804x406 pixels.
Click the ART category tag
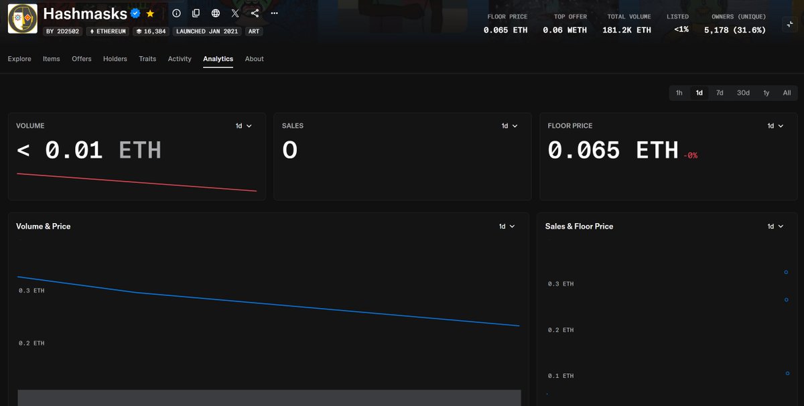tap(254, 31)
